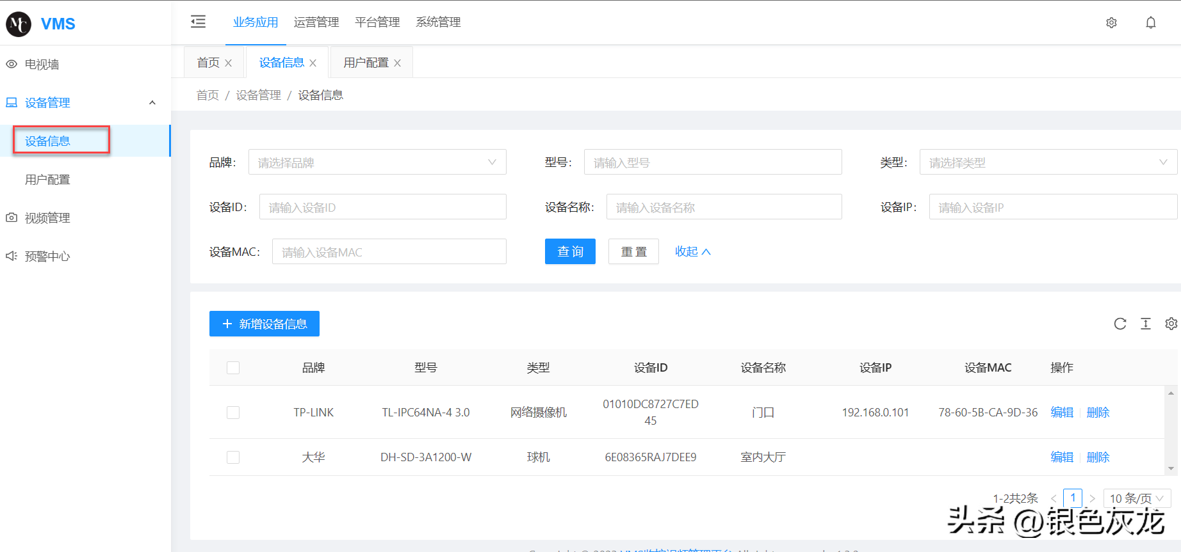Change table row density

click(x=1146, y=324)
